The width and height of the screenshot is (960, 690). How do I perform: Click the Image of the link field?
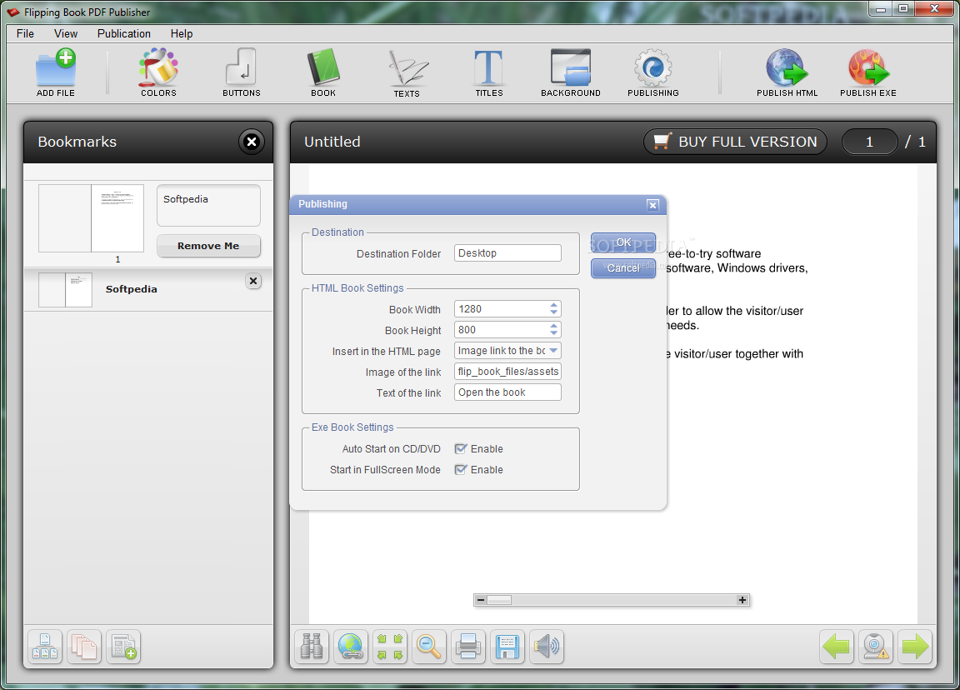[507, 372]
